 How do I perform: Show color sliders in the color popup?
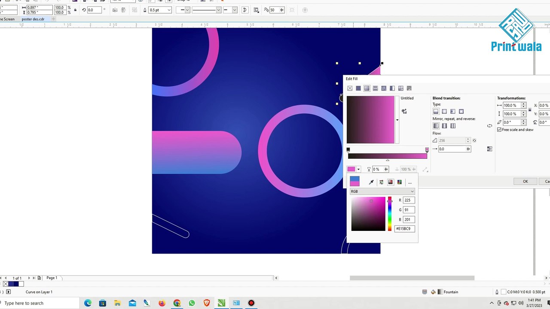[x=381, y=182]
